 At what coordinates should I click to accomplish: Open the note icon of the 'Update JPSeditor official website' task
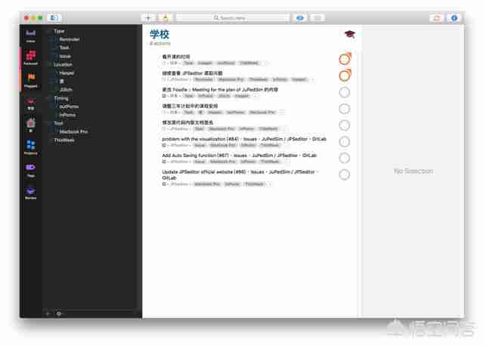click(164, 184)
